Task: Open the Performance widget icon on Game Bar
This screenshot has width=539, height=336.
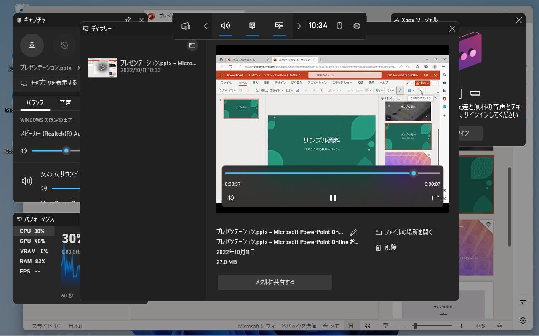Action: (x=279, y=26)
